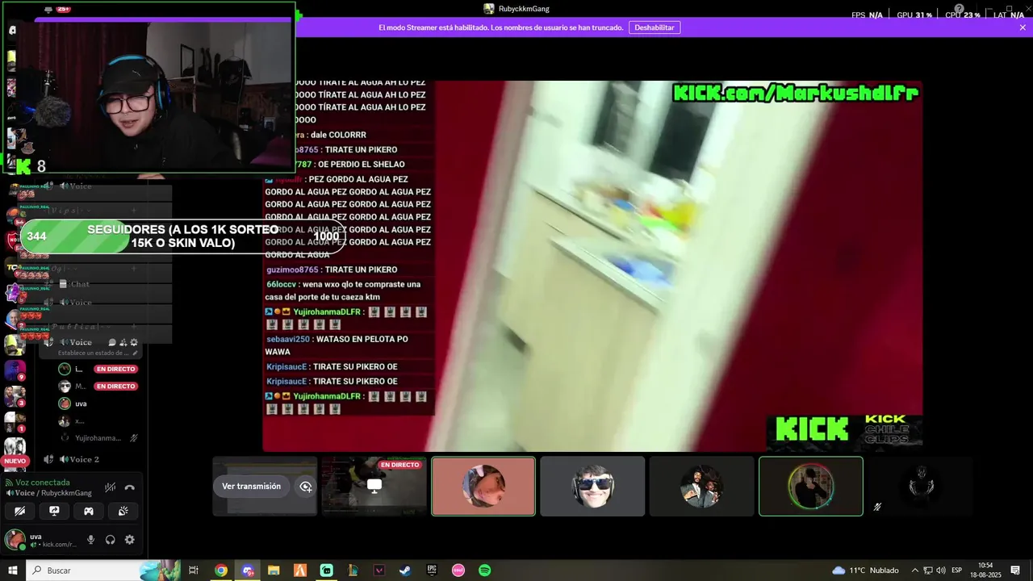Open Valorant from taskbar
The width and height of the screenshot is (1033, 581).
pyautogui.click(x=379, y=571)
